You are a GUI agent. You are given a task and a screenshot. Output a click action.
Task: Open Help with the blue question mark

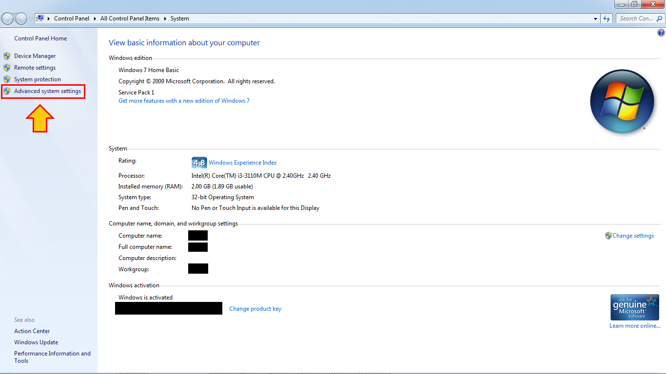(x=661, y=33)
